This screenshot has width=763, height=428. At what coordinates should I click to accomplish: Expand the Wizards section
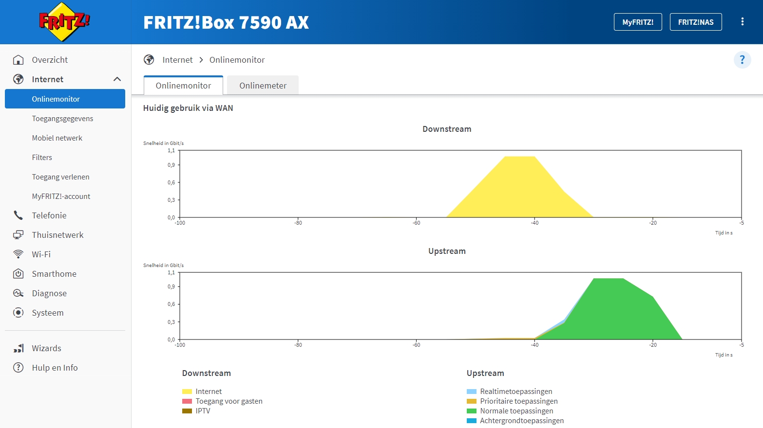[x=46, y=348]
